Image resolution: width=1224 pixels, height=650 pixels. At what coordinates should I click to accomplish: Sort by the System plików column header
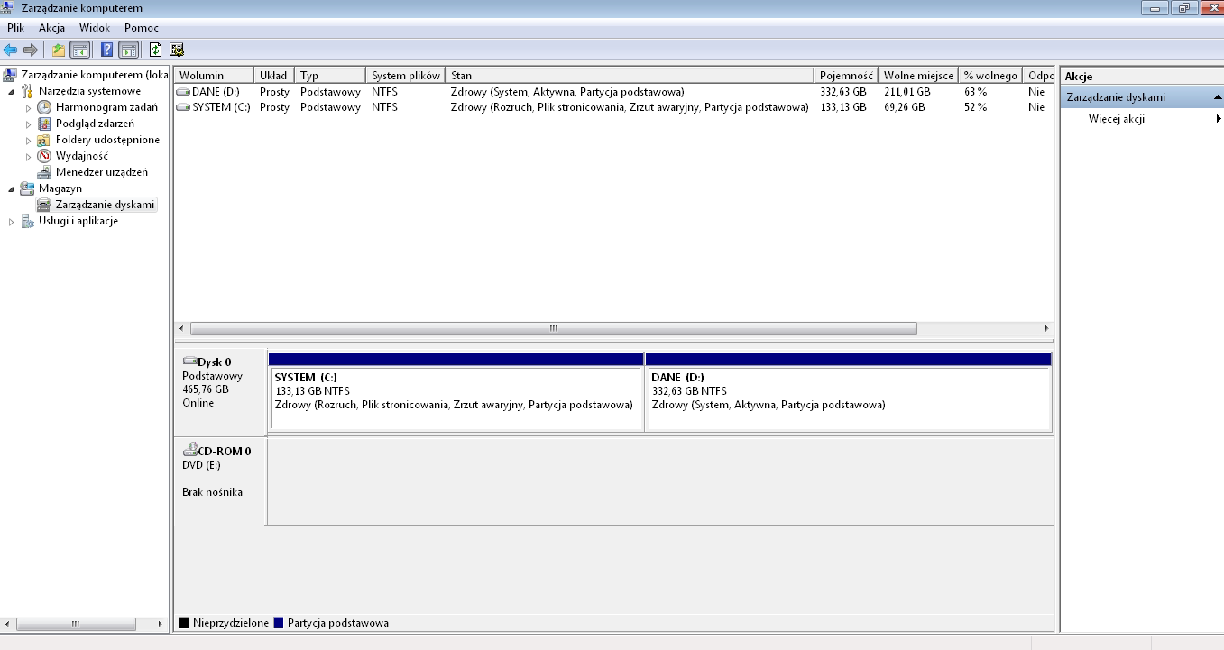406,76
